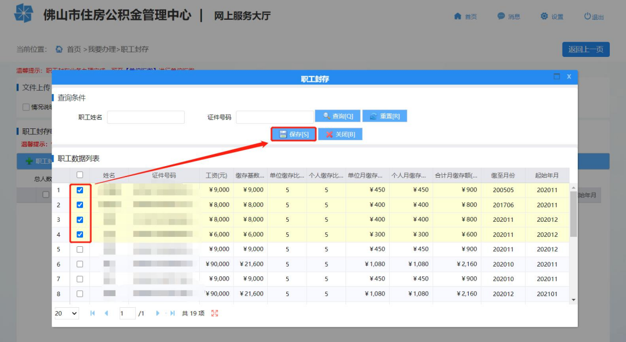Uncheck the checkbox in row 1

coord(80,190)
